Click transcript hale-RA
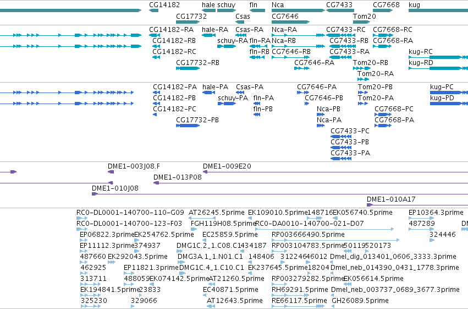 click(x=215, y=30)
